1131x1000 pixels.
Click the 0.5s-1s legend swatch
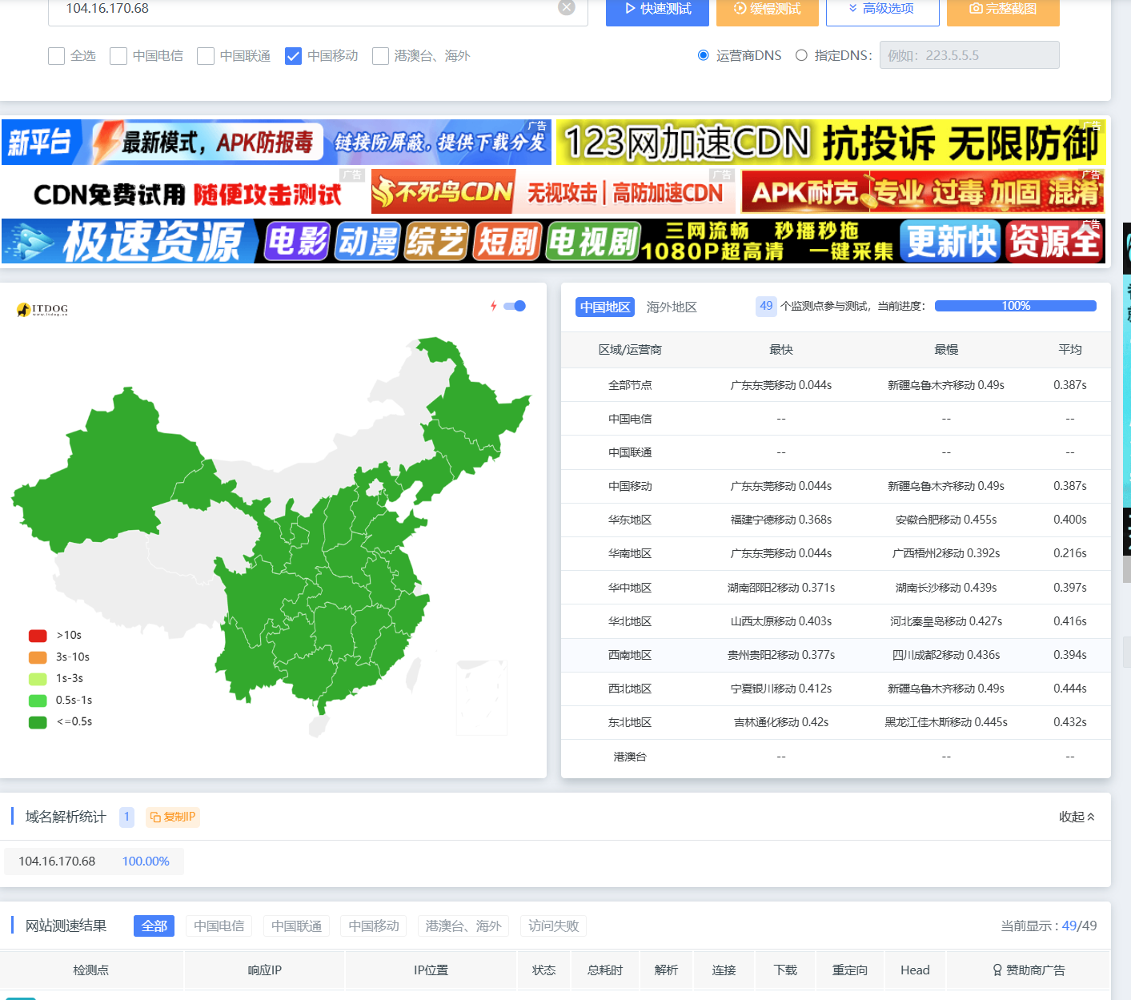pos(38,701)
